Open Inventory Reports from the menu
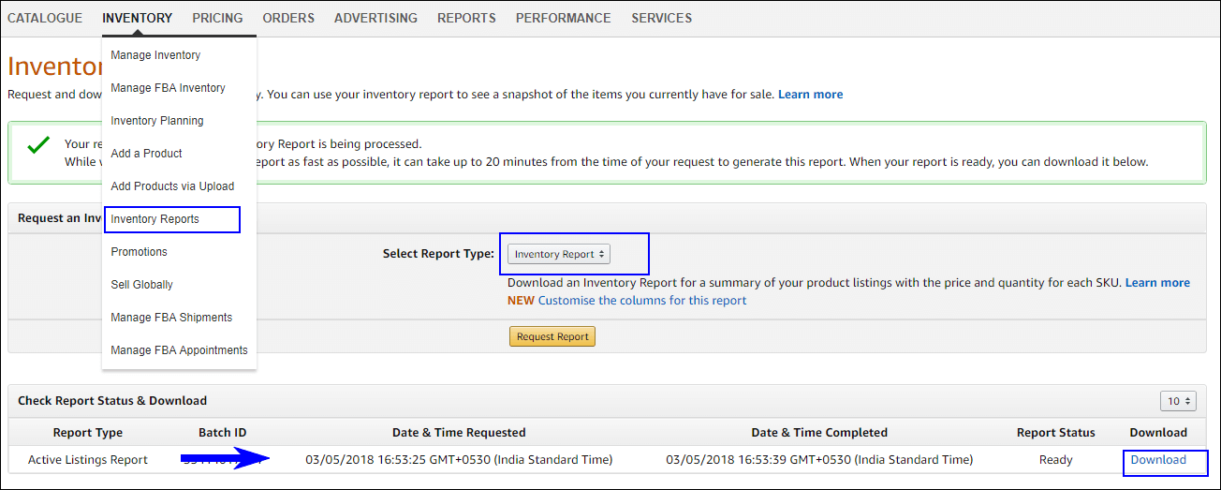 click(x=154, y=219)
